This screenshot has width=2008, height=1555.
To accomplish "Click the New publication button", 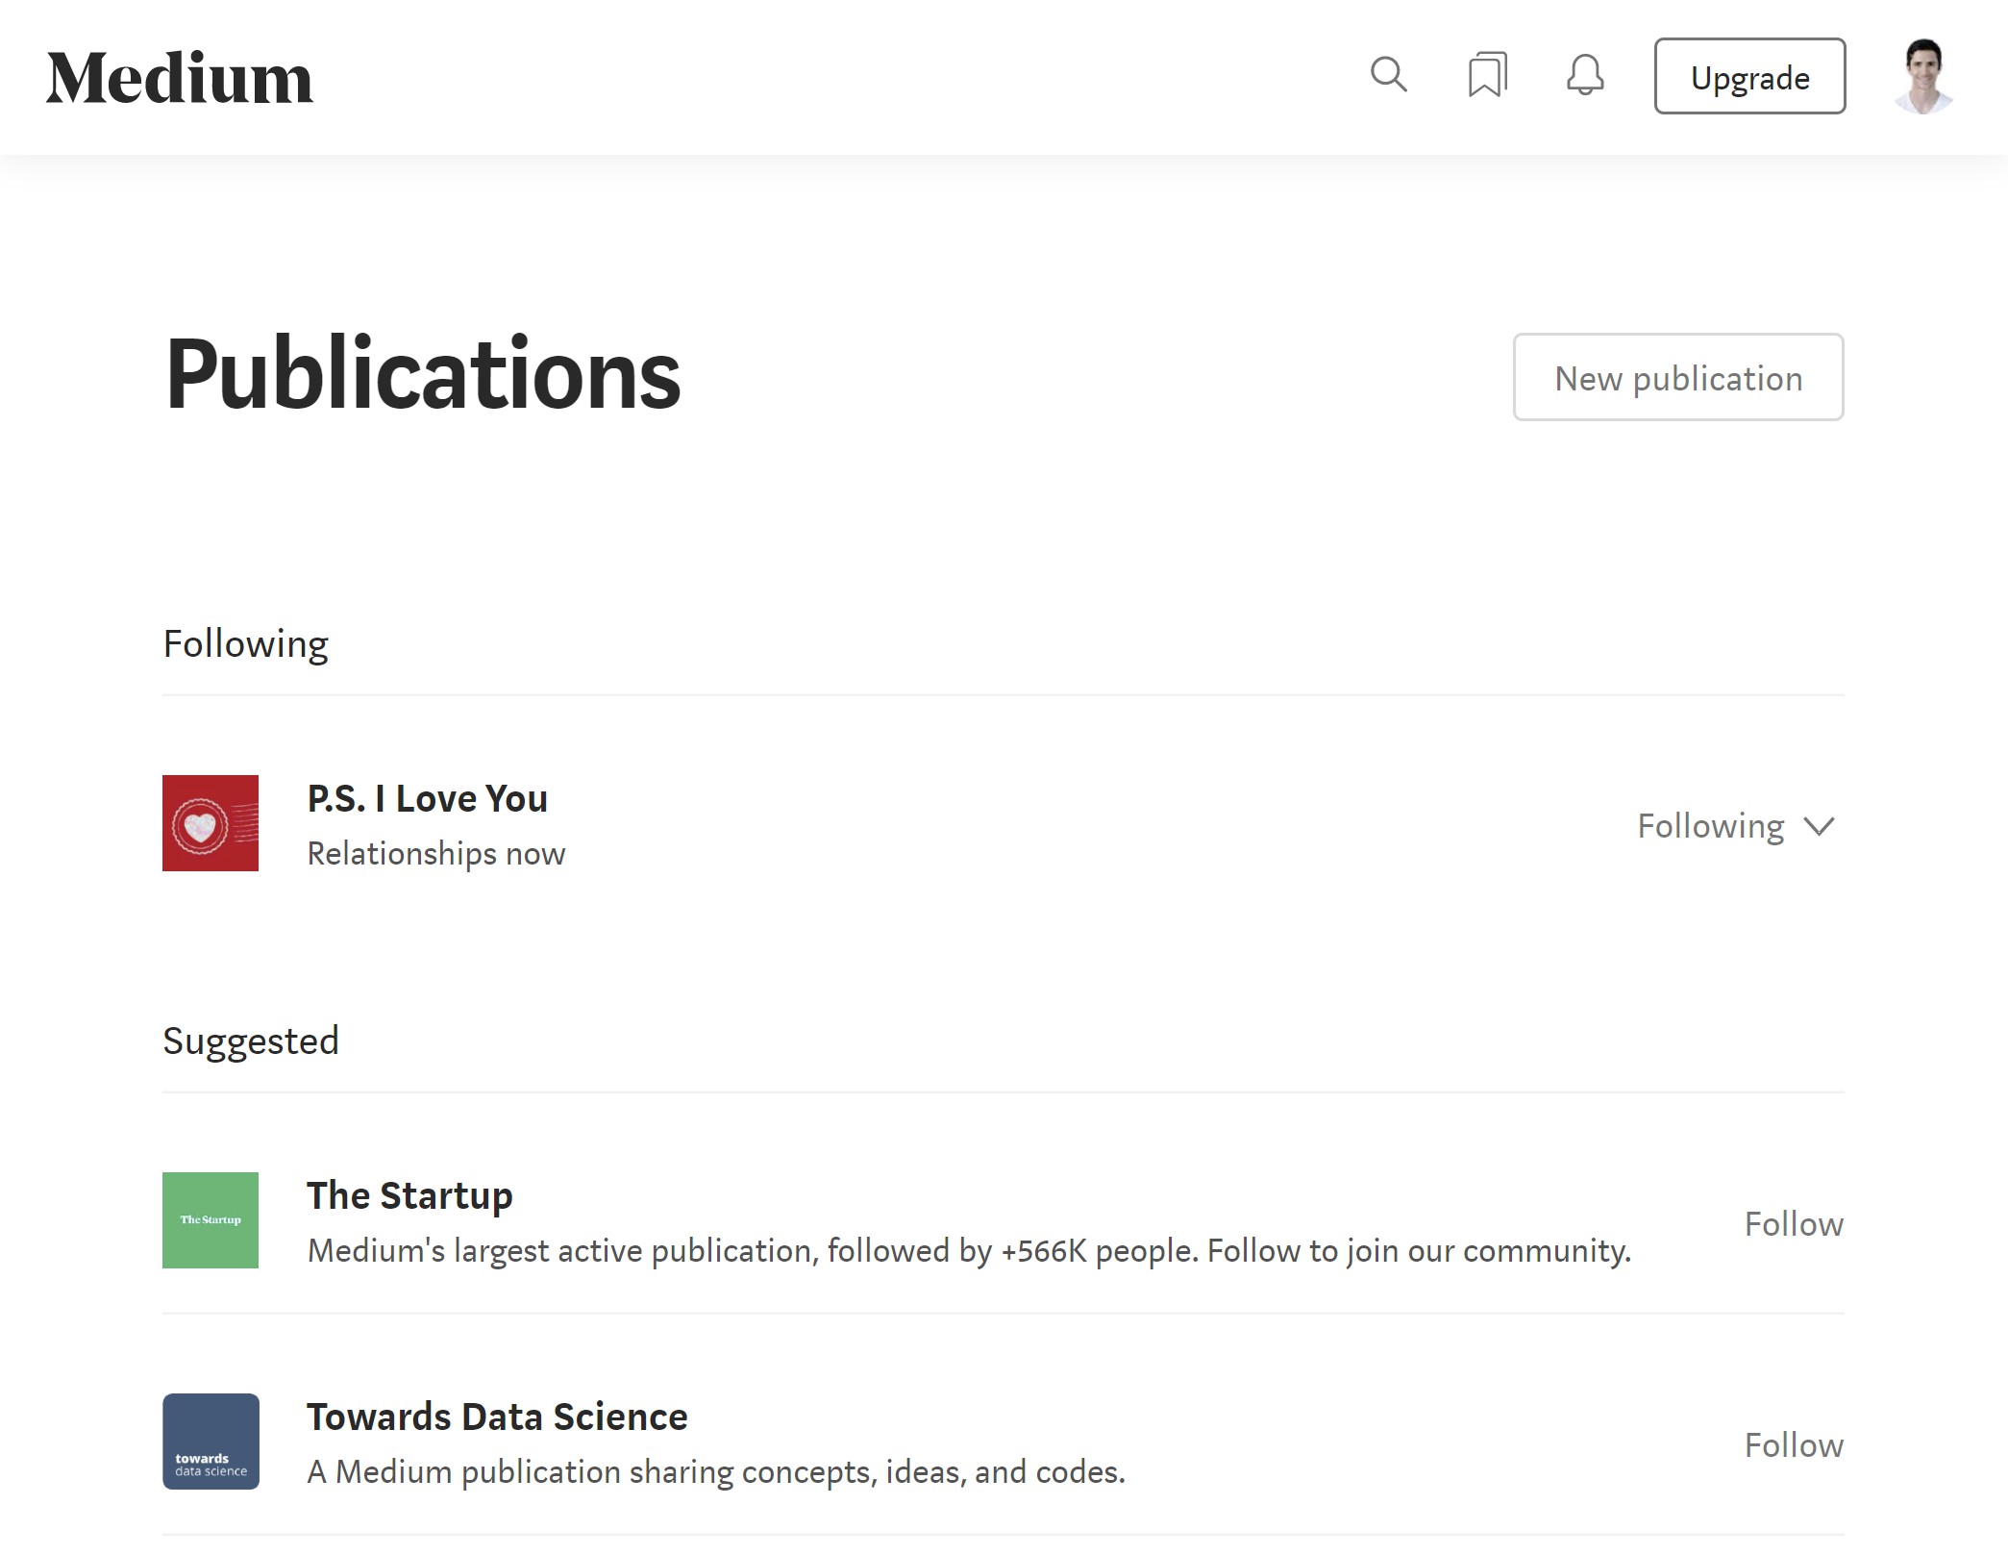I will click(1678, 377).
